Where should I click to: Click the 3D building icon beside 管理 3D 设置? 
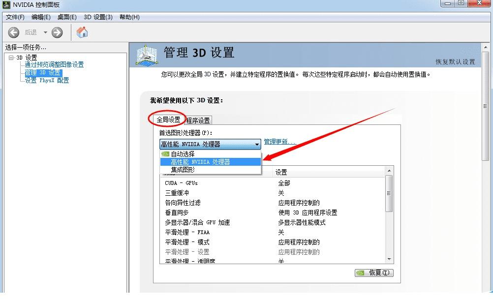tap(145, 54)
